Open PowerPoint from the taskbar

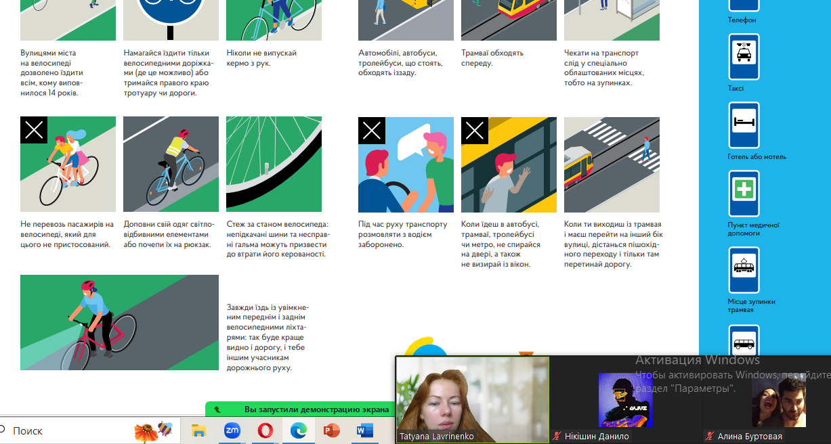click(x=331, y=430)
